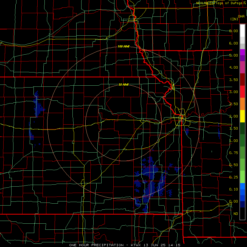Click the 6.00 legend value
247x247 pixels.
234,43
